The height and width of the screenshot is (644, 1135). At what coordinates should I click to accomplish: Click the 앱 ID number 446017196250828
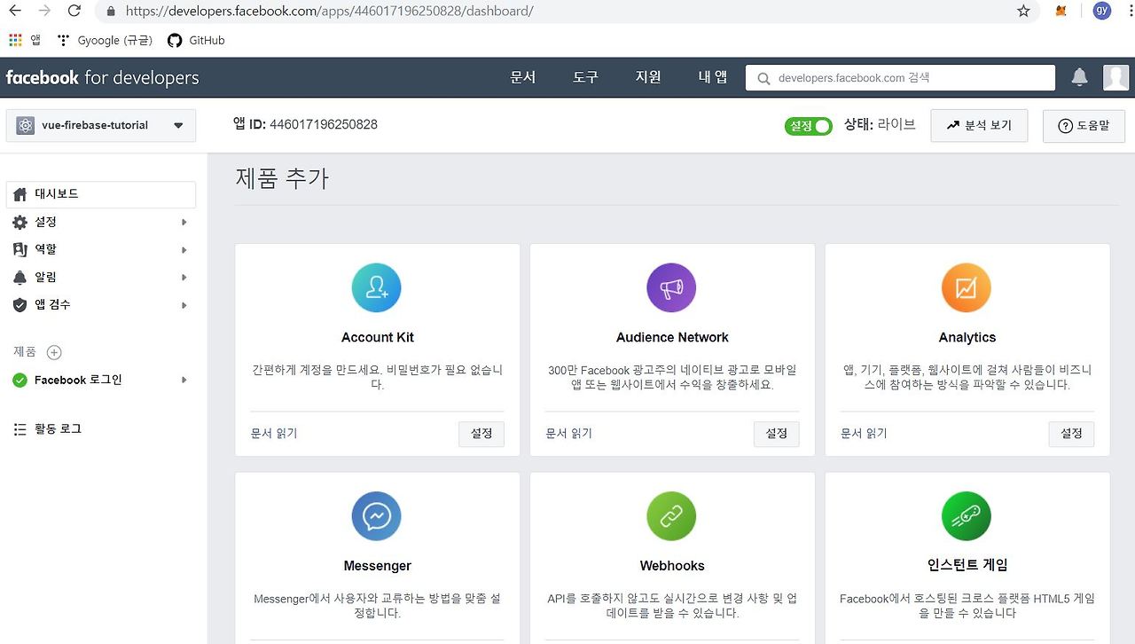tap(324, 125)
